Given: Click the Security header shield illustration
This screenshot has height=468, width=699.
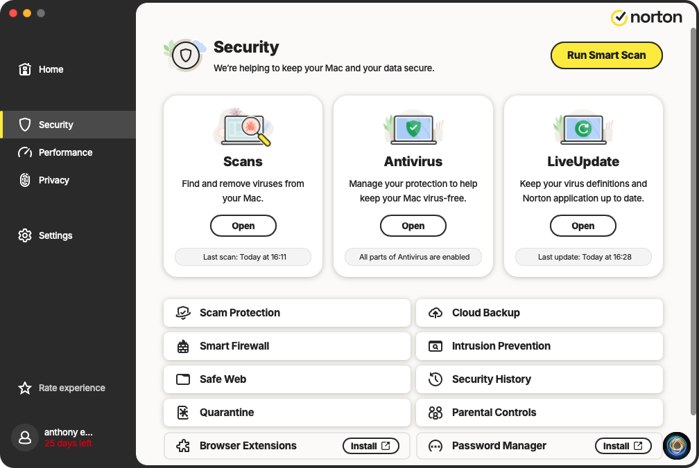Looking at the screenshot, I should pos(185,55).
